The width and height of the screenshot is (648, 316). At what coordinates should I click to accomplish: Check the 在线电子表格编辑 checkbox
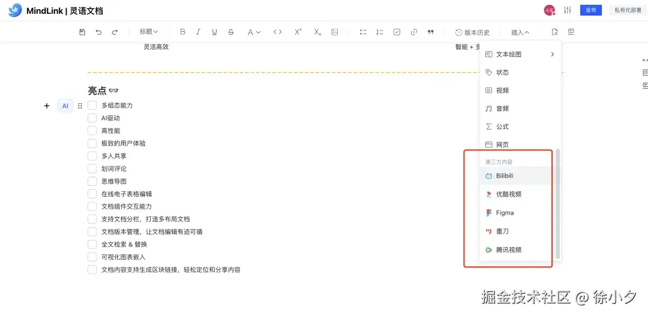(x=92, y=194)
